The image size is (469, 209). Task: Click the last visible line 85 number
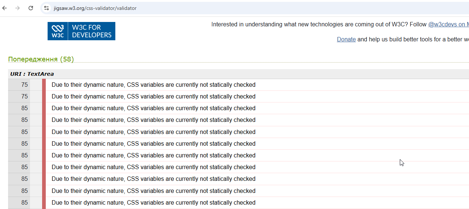pos(25,203)
